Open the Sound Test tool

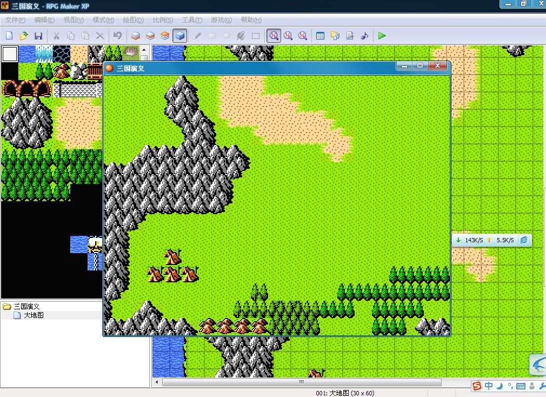(x=364, y=36)
